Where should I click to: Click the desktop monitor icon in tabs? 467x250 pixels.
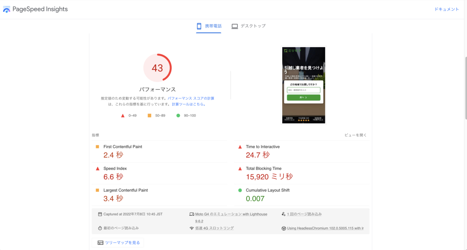(235, 26)
